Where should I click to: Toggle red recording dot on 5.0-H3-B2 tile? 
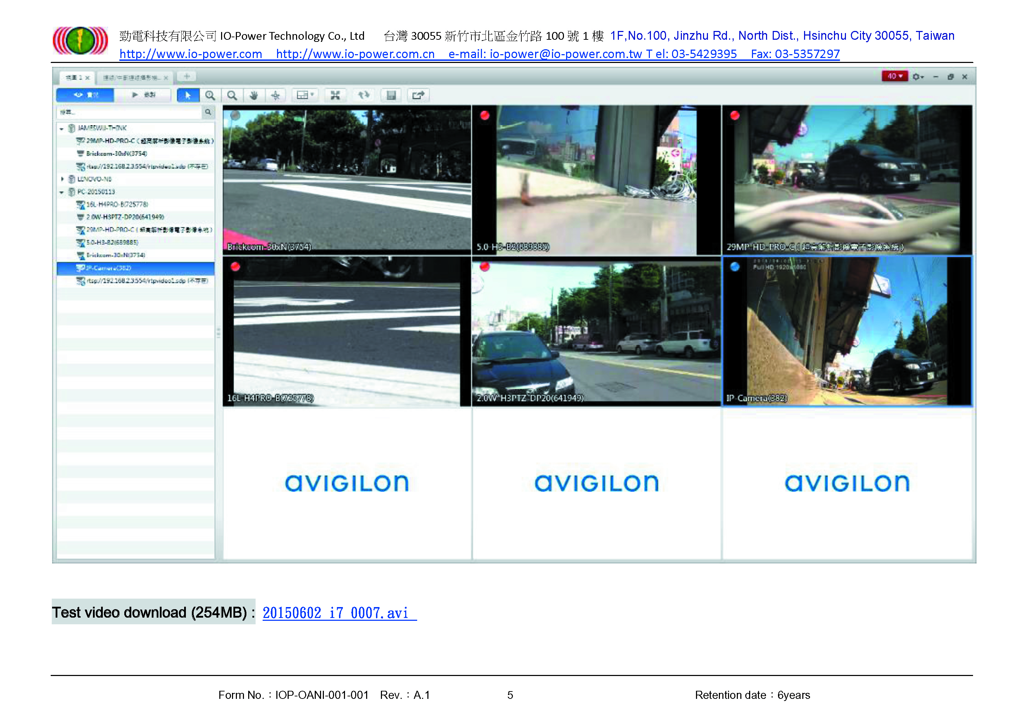pos(484,115)
